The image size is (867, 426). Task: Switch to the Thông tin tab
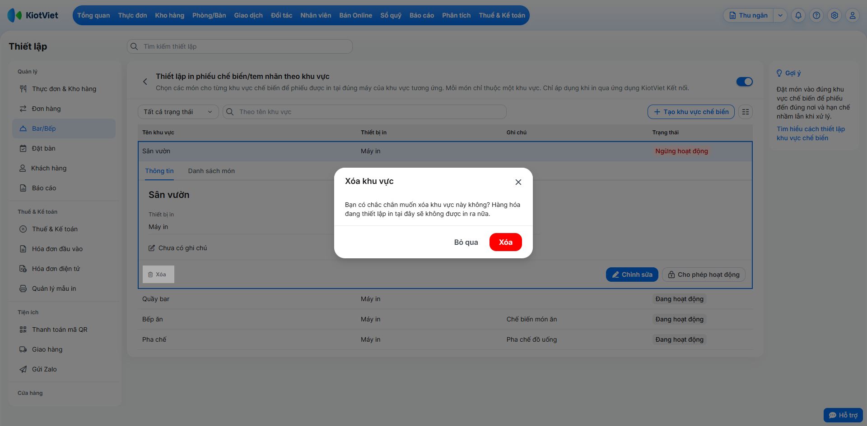(159, 171)
